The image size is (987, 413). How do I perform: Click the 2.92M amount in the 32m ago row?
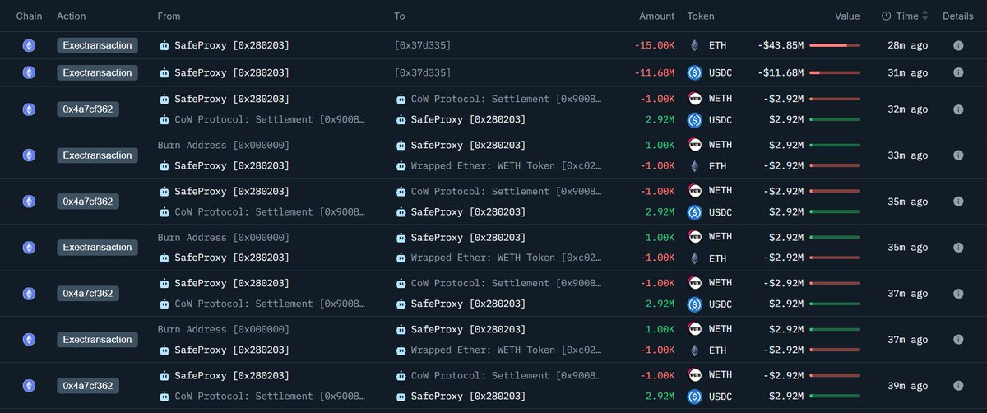tap(660, 120)
